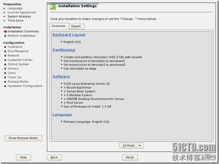This screenshot has width=219, height=164.
Task: Click SUSE Linux Enterprise Server 10 entry
Action: 87,84
